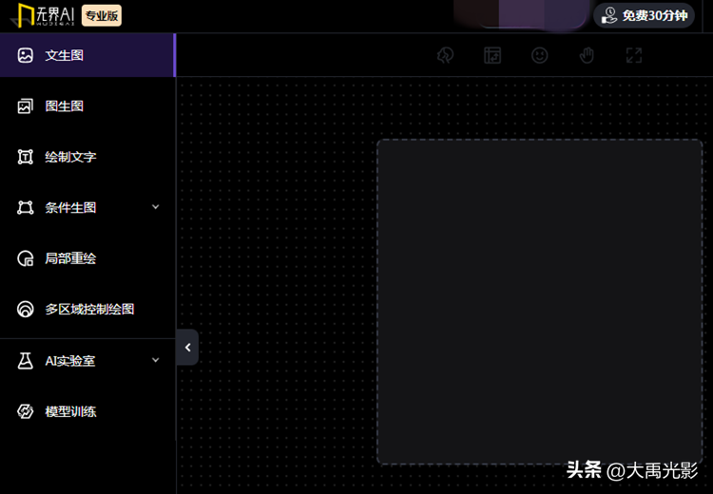Open the 模型训练 menu item
This screenshot has height=494, width=713.
click(87, 411)
